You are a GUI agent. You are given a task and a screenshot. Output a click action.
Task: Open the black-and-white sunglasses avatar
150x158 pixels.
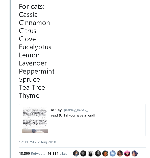click(x=83, y=153)
